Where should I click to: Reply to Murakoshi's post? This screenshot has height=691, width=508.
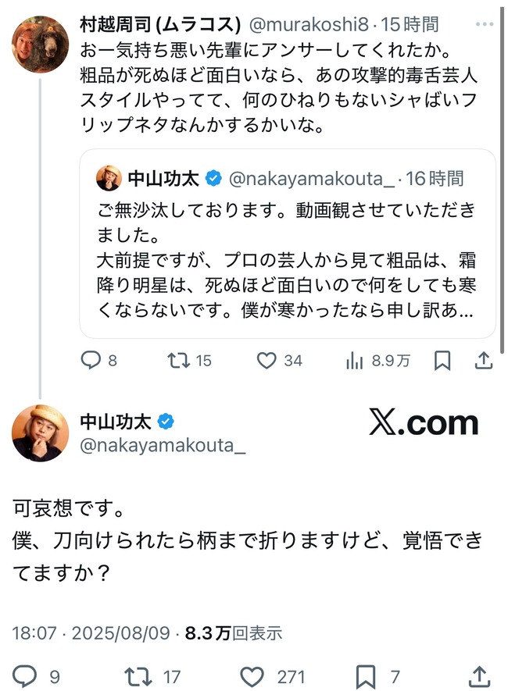92,360
